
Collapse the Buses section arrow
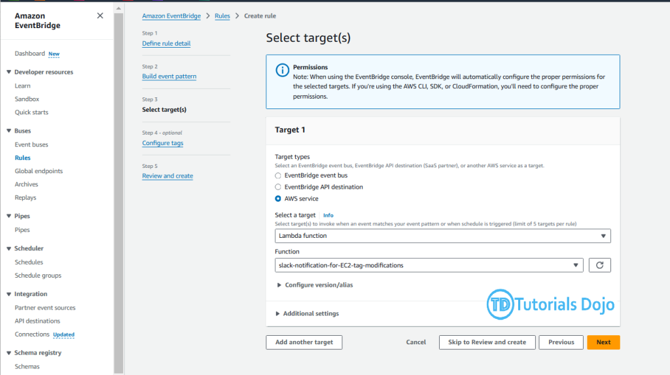click(x=9, y=131)
